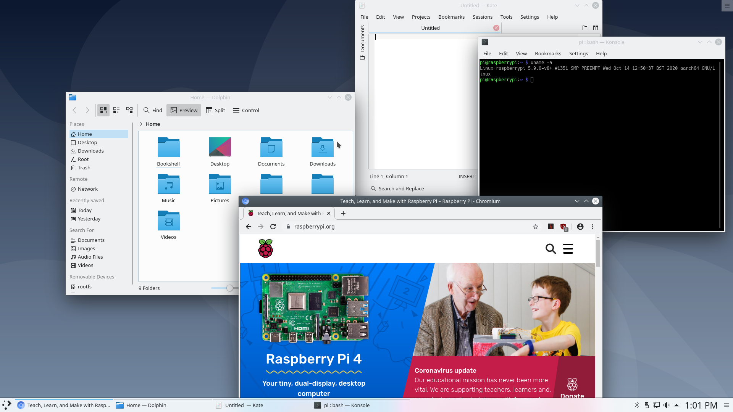Open rootfs removable device
Viewport: 733px width, 412px height.
click(98, 286)
